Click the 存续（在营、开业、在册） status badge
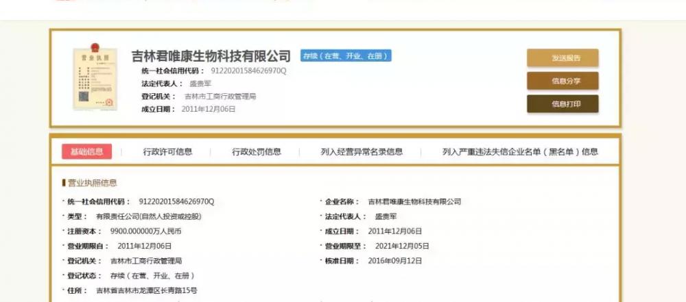Image resolution: width=686 pixels, height=302 pixels. pyautogui.click(x=346, y=56)
